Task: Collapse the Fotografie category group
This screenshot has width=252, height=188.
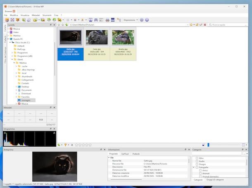Action: click(x=194, y=167)
